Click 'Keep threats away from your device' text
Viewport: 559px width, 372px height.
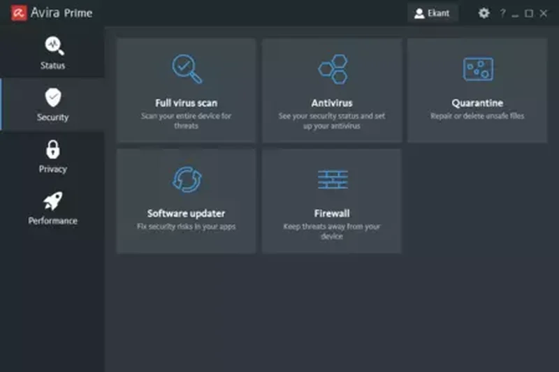click(x=332, y=232)
